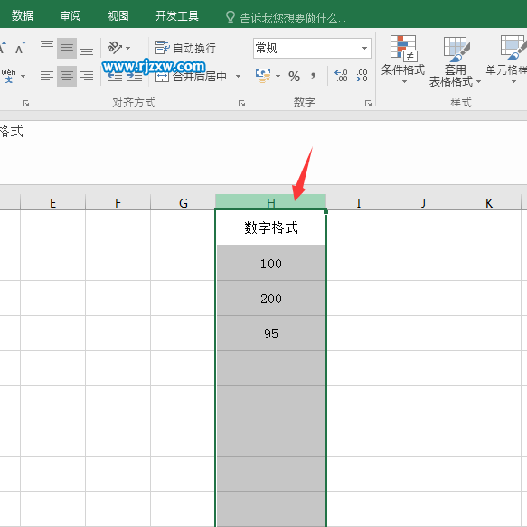Select column I header
Image resolution: width=527 pixels, height=527 pixels.
359,203
